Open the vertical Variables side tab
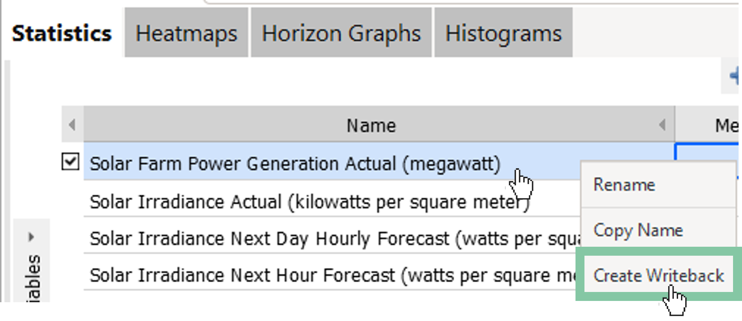The image size is (742, 321). tap(33, 277)
